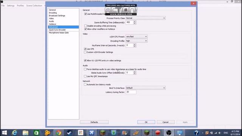Image resolution: width=242 pixels, height=136 pixels.
Task: Click Global Audio Sync Offset value field
Action: (129, 73)
